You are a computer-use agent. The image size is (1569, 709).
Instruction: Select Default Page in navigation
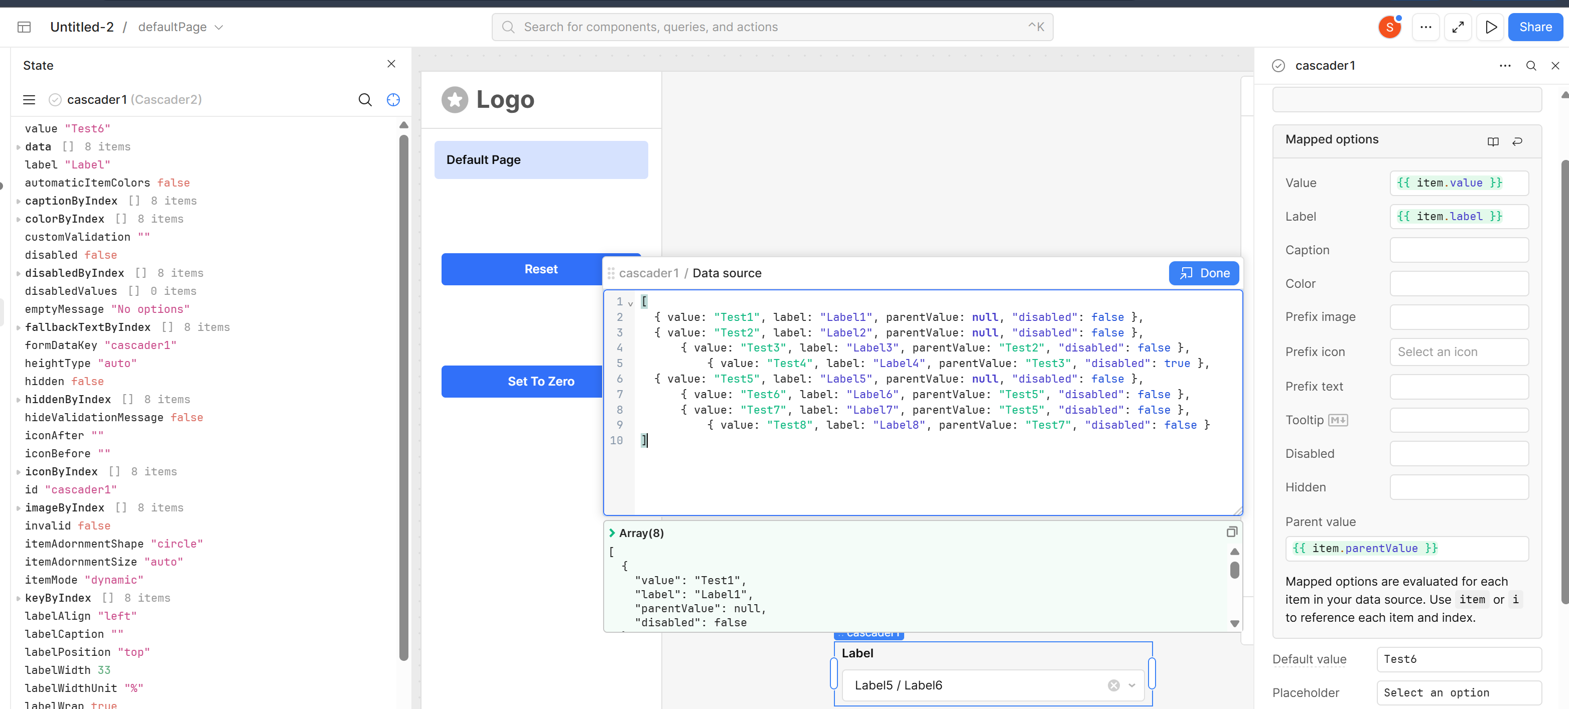[540, 160]
